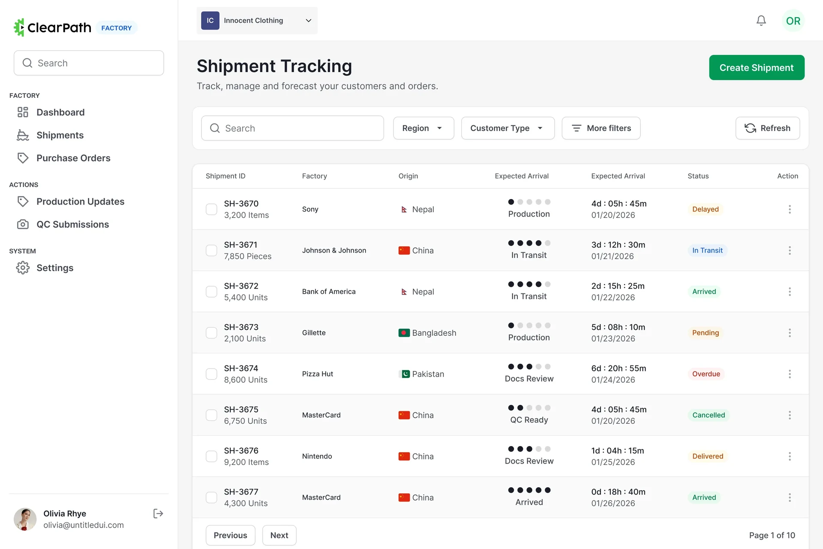823x549 pixels.
Task: Click the Bangladesh flag icon
Action: (x=404, y=333)
